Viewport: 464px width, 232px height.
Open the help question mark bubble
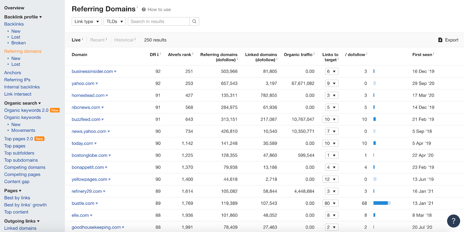[x=454, y=221]
